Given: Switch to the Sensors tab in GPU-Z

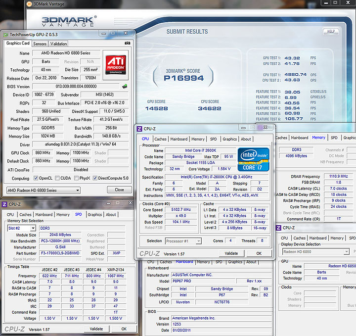Looking at the screenshot, I should click(40, 44).
